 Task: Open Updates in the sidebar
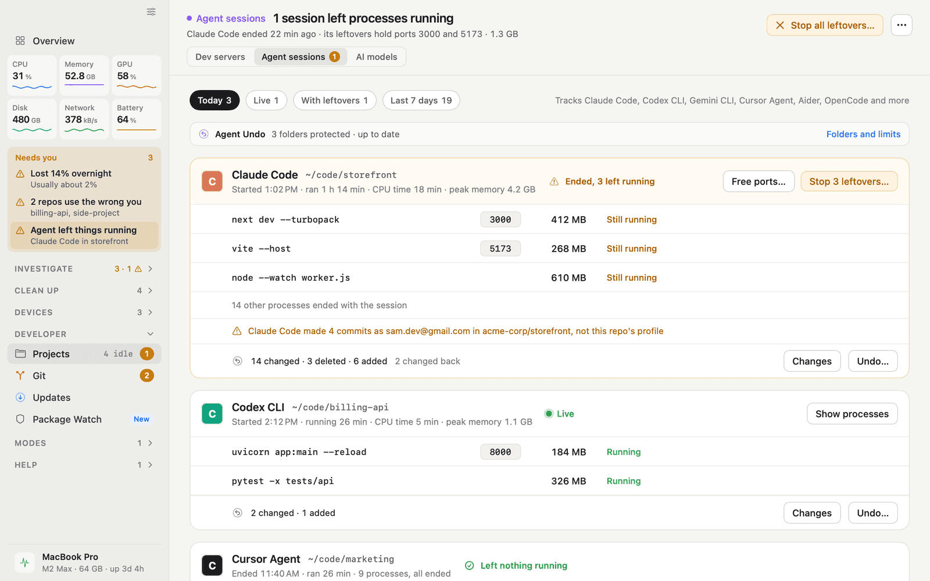(x=84, y=397)
